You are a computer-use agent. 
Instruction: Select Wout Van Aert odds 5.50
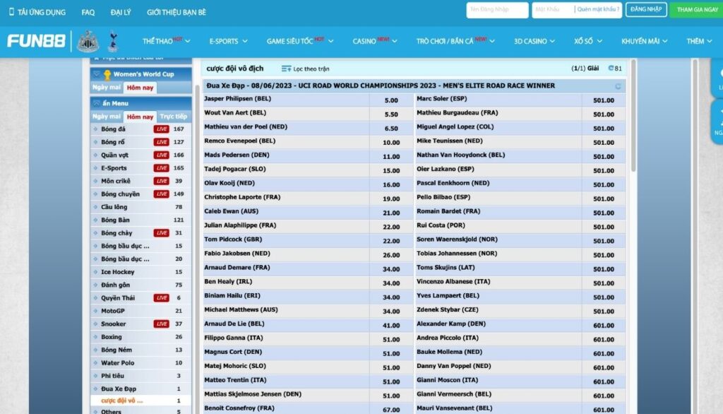pos(391,114)
